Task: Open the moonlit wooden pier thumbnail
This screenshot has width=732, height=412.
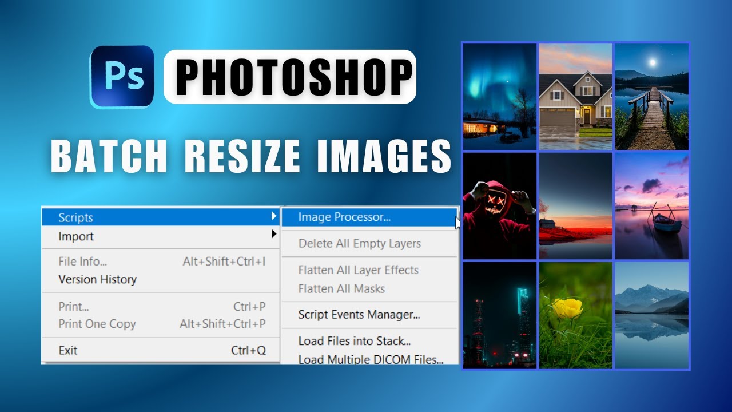Action: (x=651, y=97)
